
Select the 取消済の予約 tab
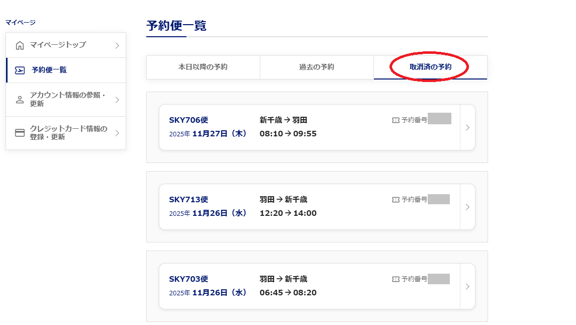point(430,67)
